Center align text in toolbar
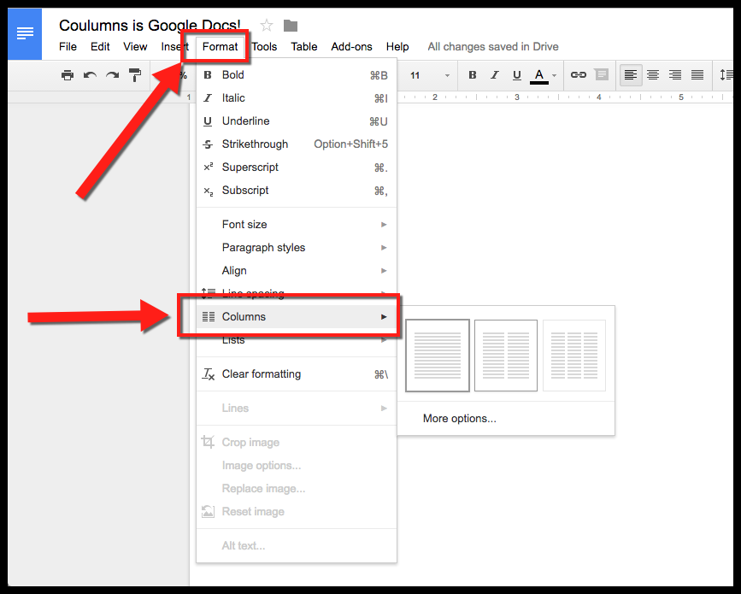 (x=653, y=74)
